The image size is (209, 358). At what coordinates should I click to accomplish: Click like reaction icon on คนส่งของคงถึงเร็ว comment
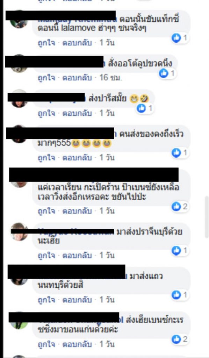coord(176,153)
